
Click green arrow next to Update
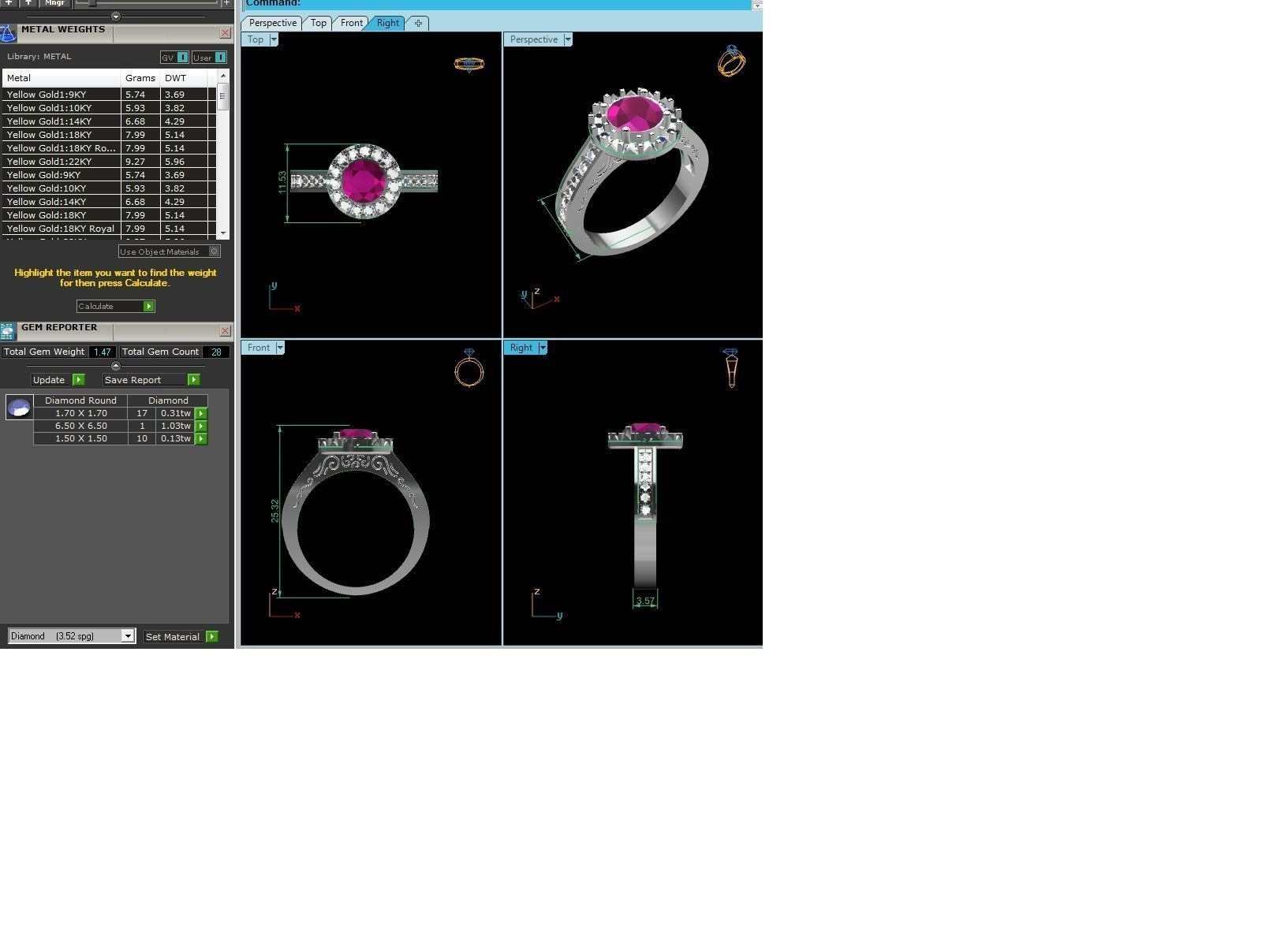[79, 380]
